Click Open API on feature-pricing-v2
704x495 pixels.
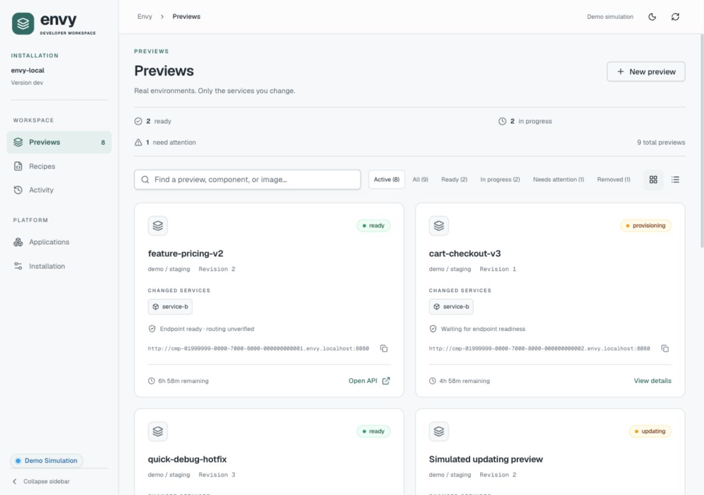tap(369, 381)
